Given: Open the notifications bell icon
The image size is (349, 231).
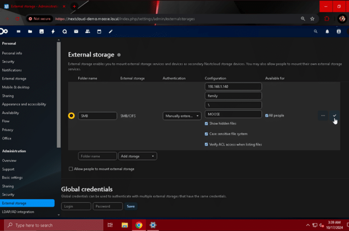Looking at the screenshot, I should (327, 31).
